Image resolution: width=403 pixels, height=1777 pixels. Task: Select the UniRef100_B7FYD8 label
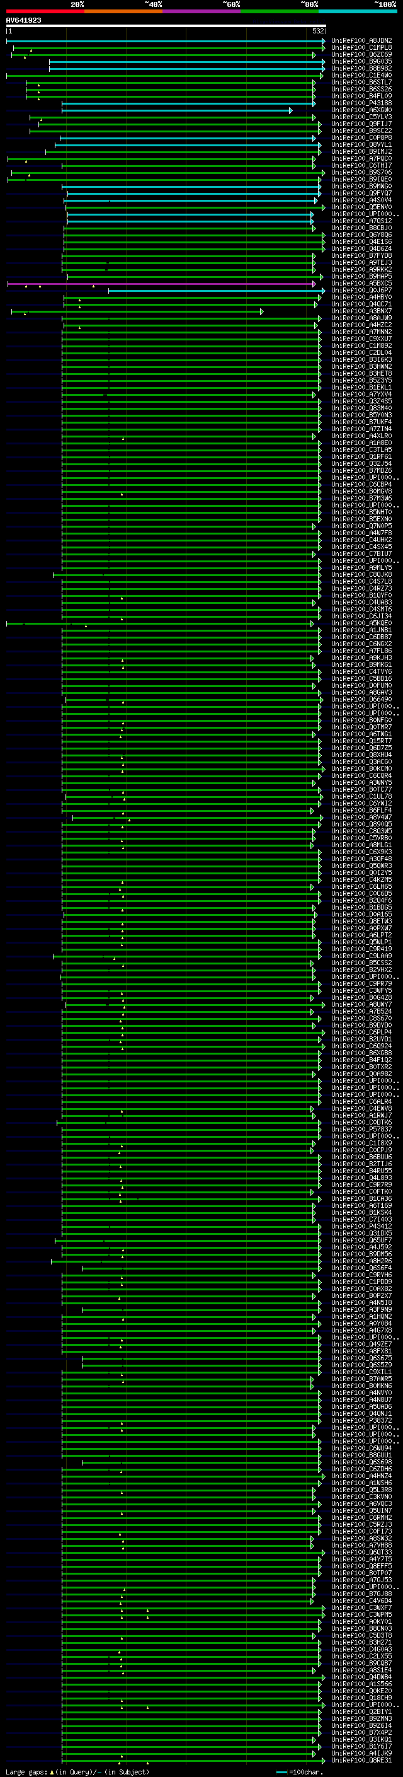pyautogui.click(x=361, y=256)
